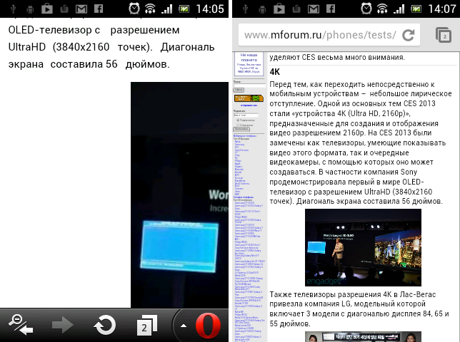The width and height of the screenshot is (460, 342).
Task: Select the Отписаться radio button
Action: [238, 125]
